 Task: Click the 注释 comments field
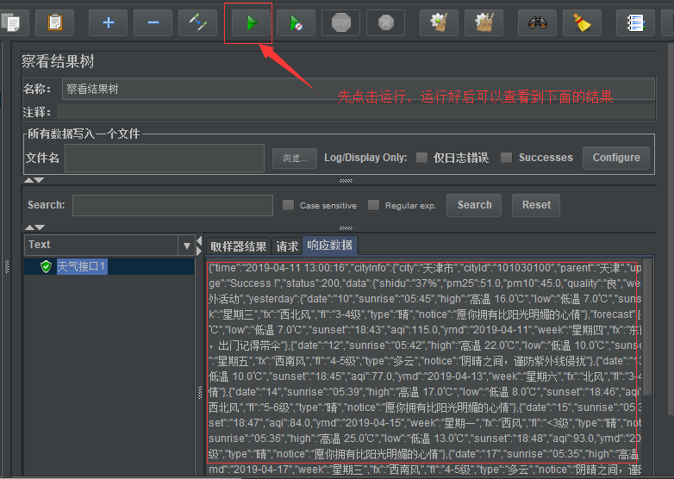click(356, 112)
